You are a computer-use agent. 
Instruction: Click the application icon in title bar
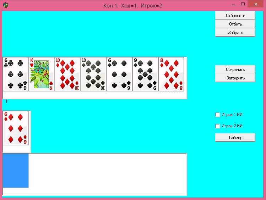[6, 5]
